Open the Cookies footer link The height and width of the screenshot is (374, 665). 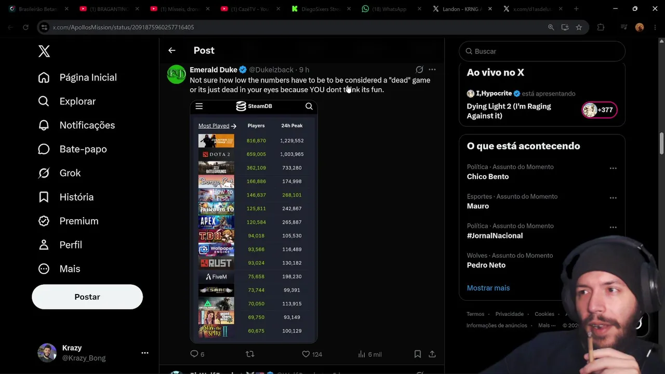pos(544,314)
